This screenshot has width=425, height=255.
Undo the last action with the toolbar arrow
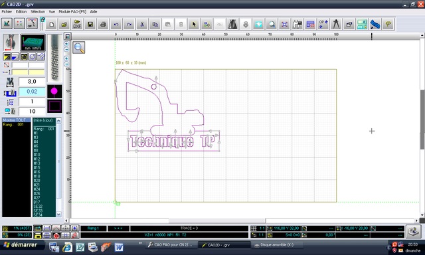[116, 24]
